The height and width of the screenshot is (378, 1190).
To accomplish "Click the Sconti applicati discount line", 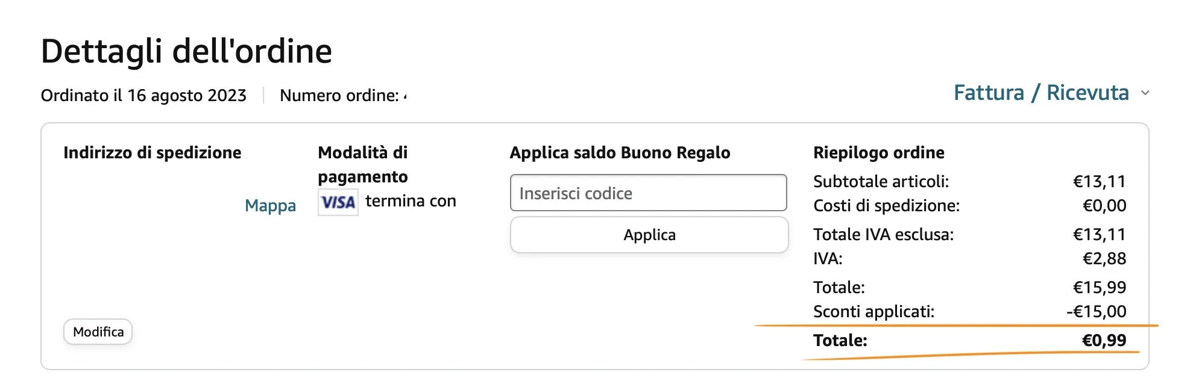I will click(874, 311).
